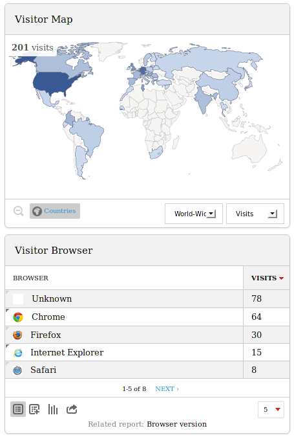This screenshot has height=437, width=294.
Task: Click the United States on map
Action: point(56,83)
